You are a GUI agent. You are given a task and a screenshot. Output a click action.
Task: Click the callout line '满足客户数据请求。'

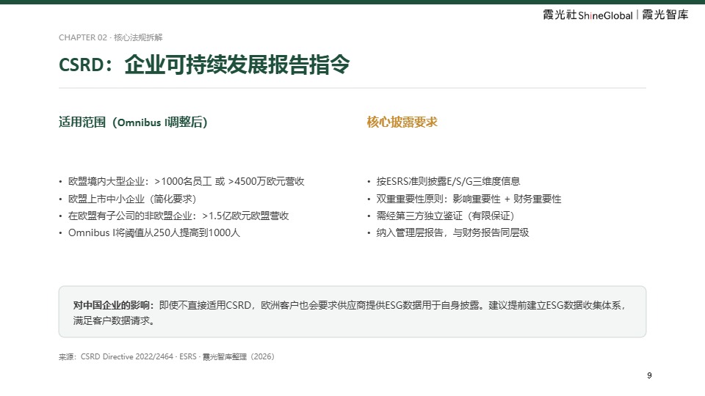pyautogui.click(x=115, y=320)
